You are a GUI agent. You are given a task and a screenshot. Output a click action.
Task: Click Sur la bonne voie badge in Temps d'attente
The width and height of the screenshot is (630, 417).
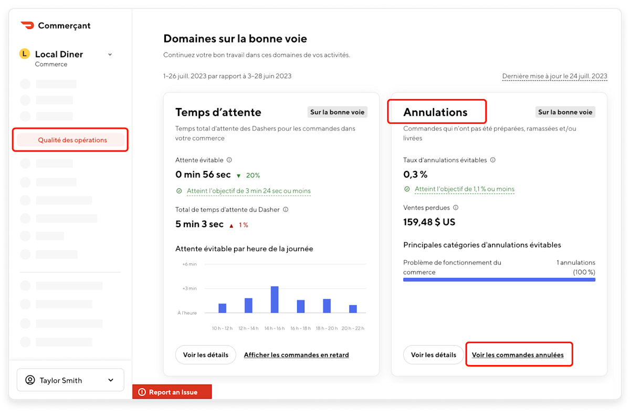337,112
